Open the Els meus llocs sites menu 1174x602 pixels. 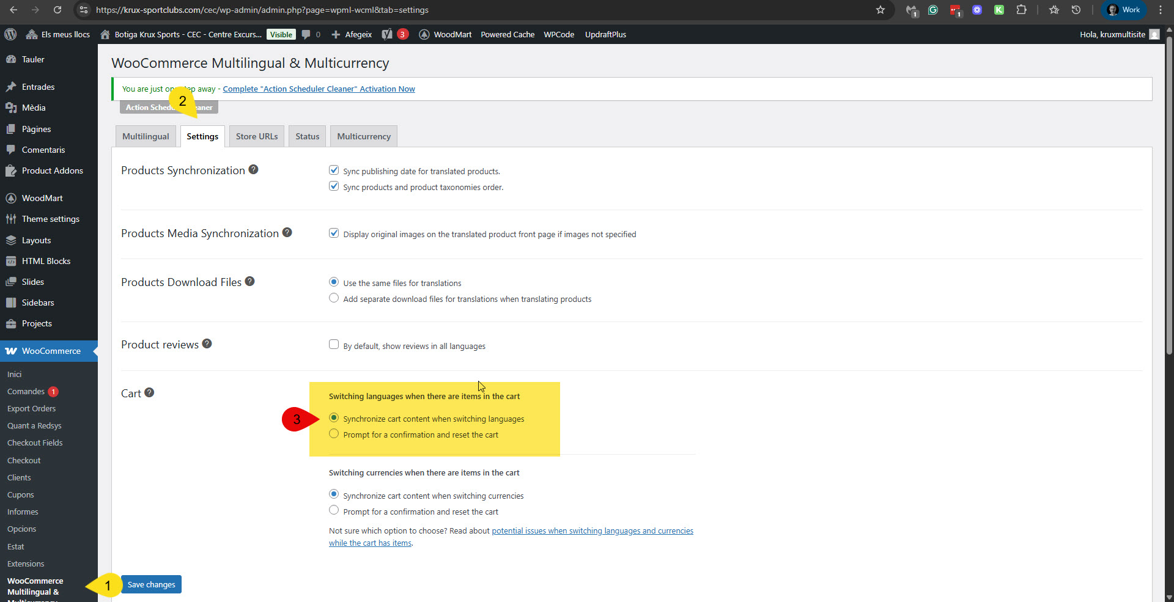(58, 34)
